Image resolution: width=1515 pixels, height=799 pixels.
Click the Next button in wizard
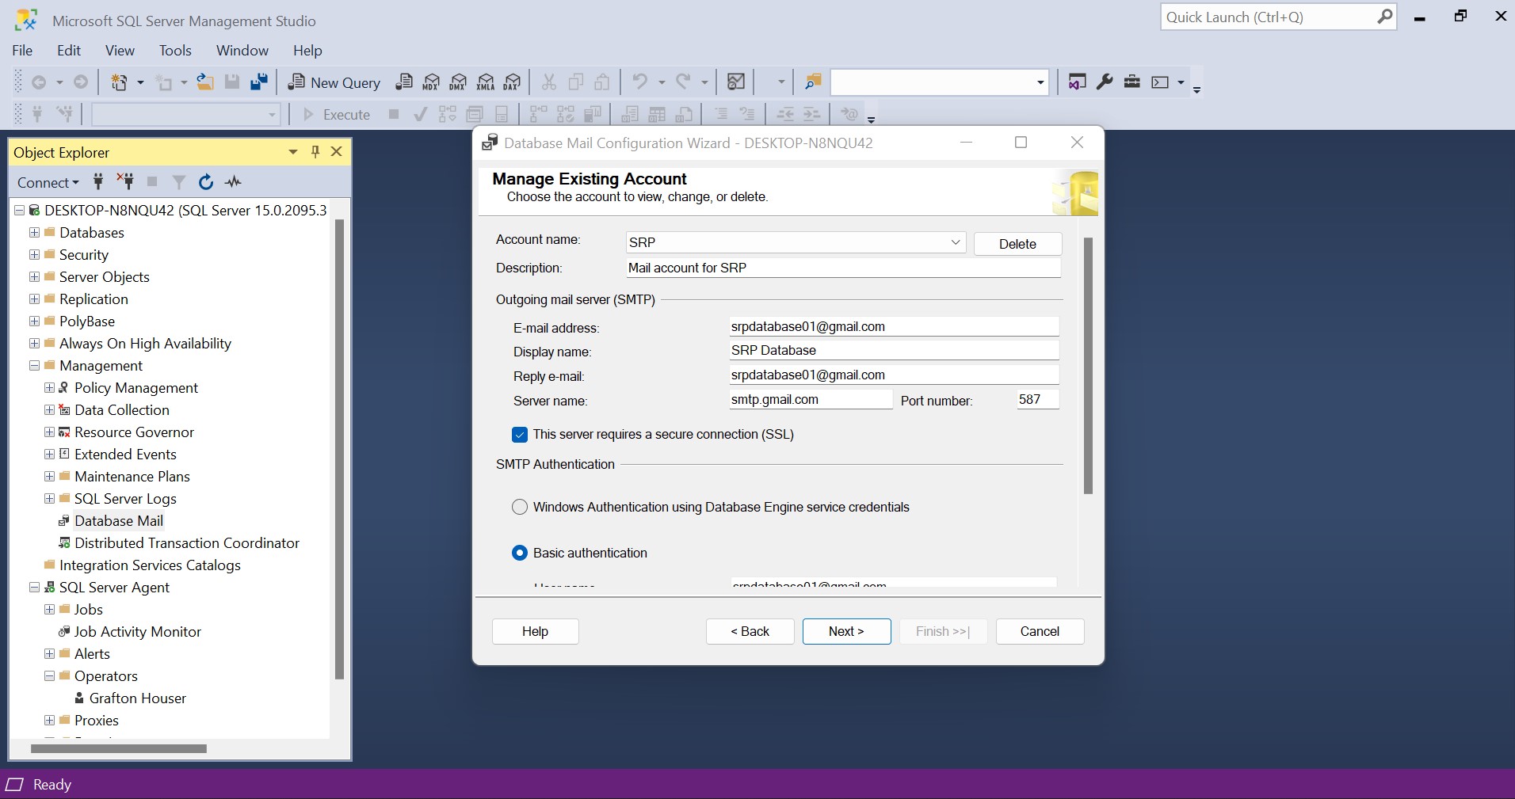(846, 631)
